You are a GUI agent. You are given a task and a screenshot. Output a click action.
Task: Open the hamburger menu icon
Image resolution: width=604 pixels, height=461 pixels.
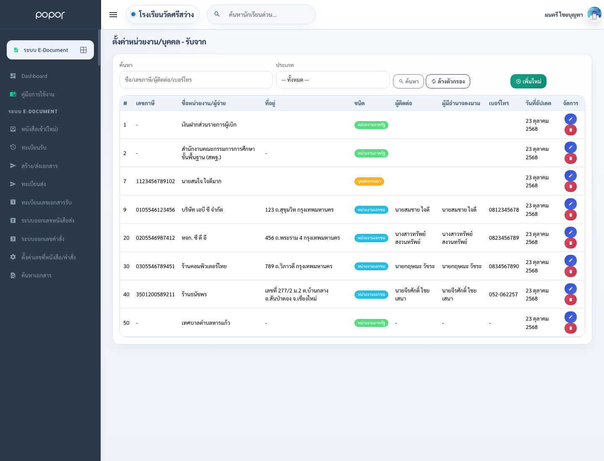click(x=113, y=15)
